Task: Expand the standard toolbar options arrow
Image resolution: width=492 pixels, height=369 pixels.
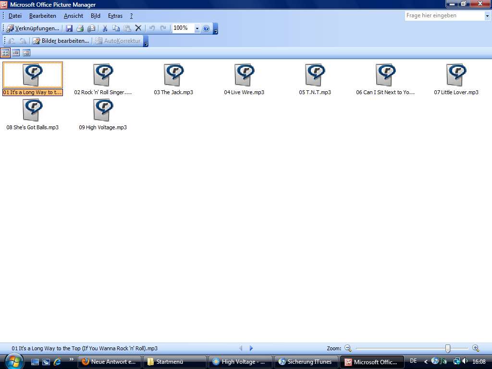Action: tap(216, 28)
